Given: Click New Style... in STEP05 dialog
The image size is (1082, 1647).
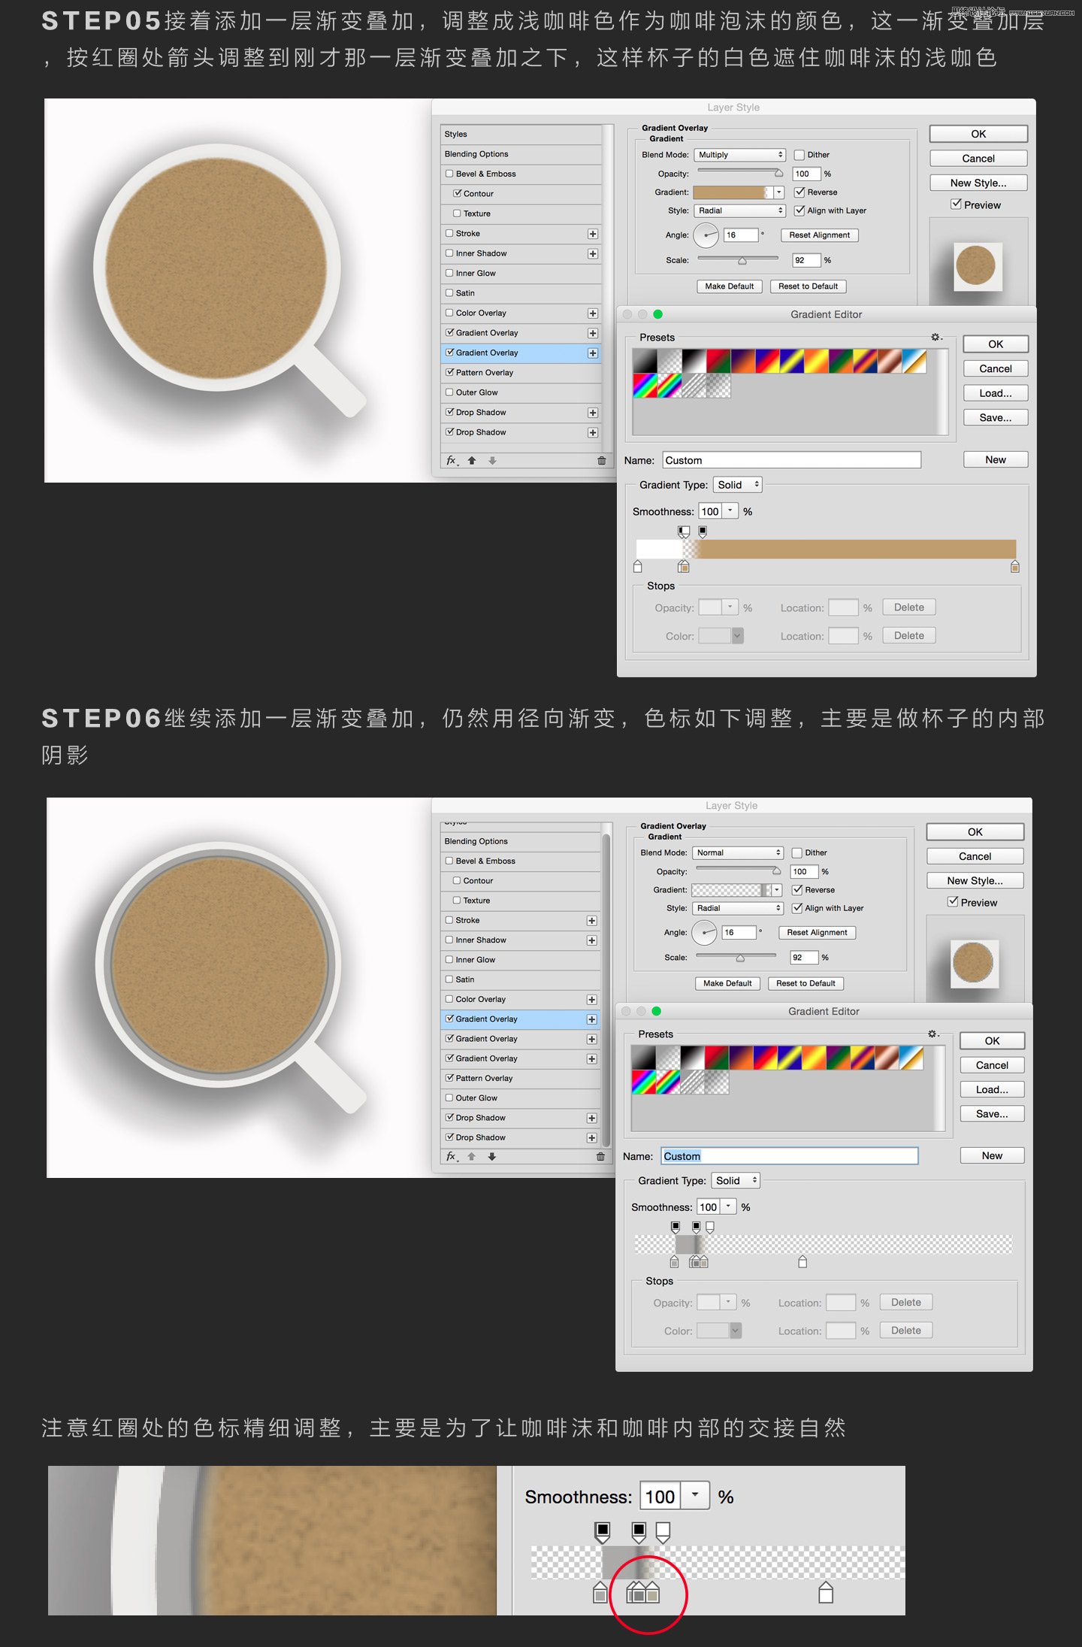Looking at the screenshot, I should [x=978, y=183].
